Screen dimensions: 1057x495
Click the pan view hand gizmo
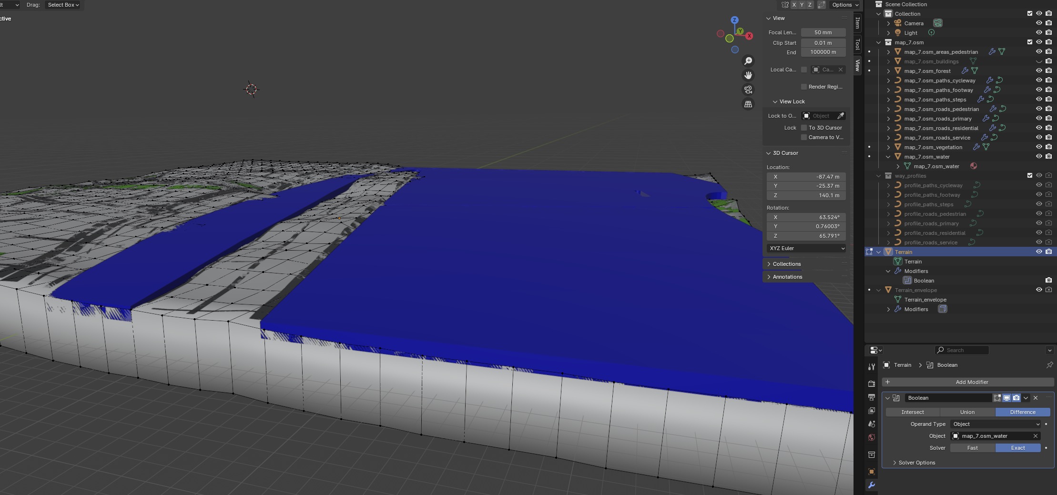click(748, 75)
